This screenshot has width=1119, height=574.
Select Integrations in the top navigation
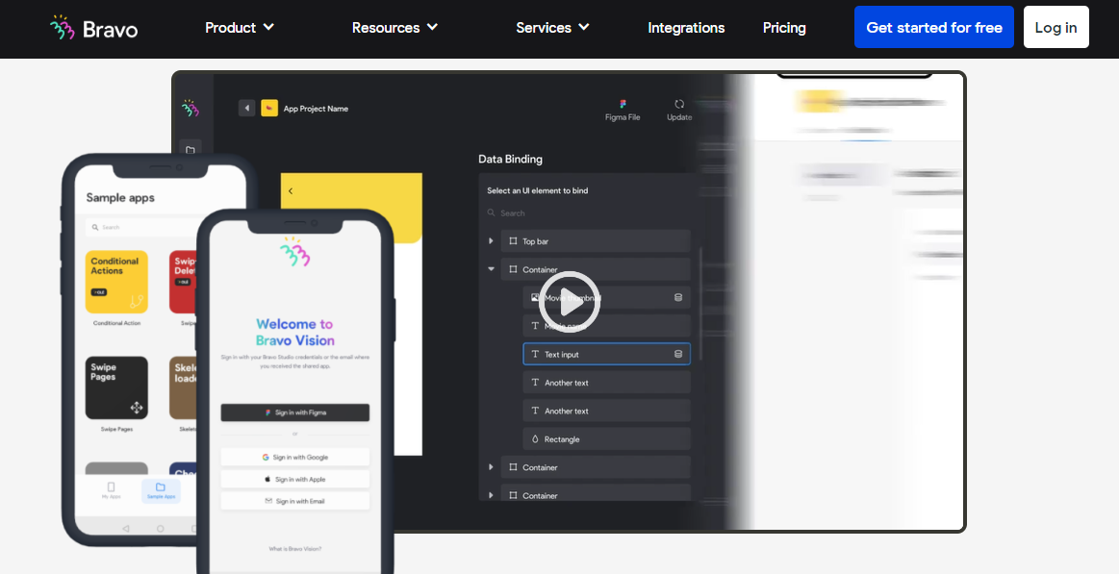686,27
